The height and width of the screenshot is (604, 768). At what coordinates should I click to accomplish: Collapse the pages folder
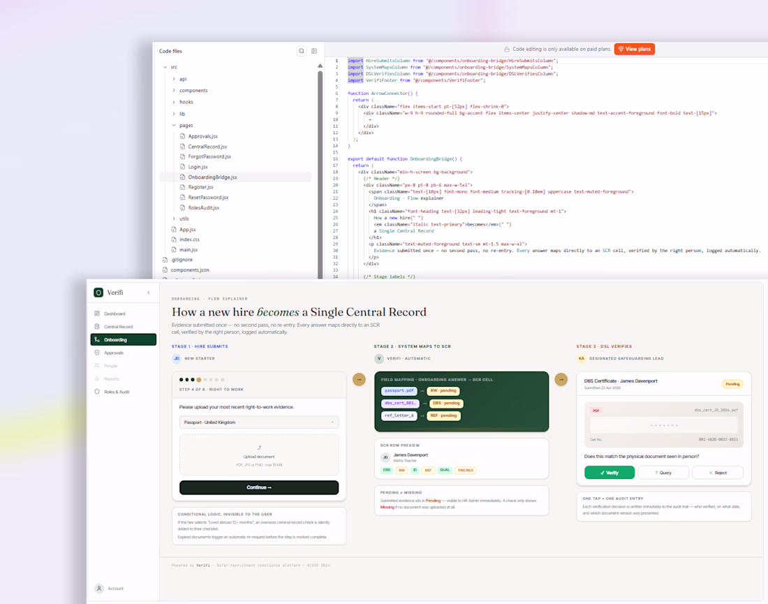(174, 126)
